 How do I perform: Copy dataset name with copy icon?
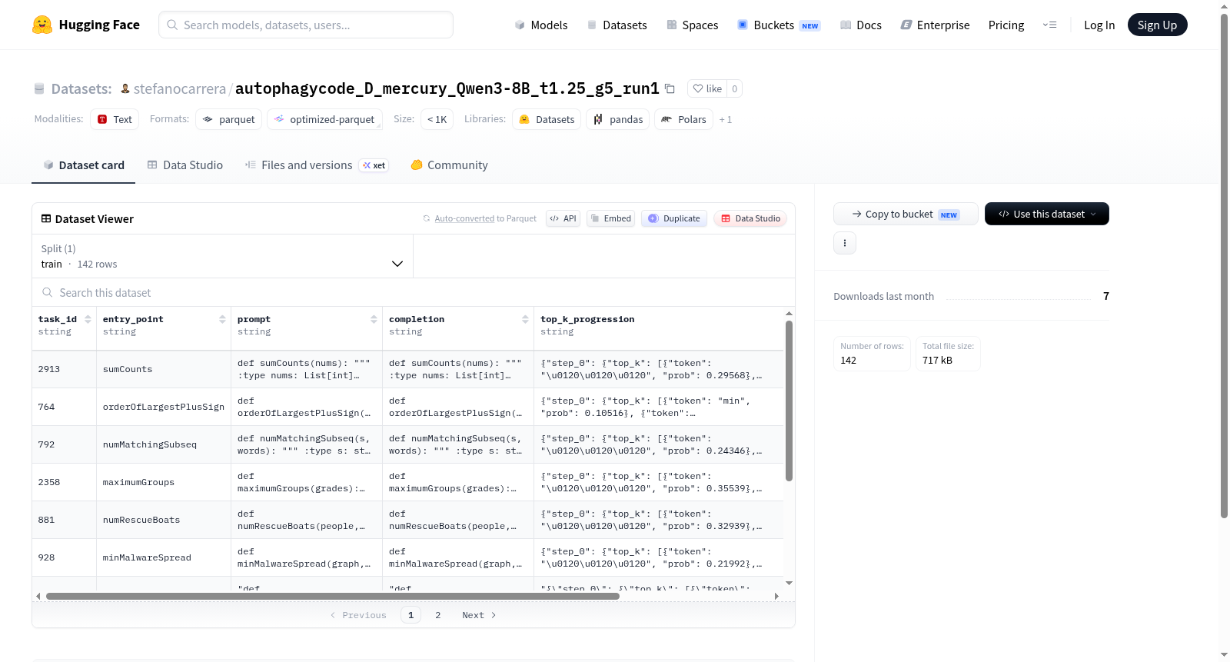670,88
